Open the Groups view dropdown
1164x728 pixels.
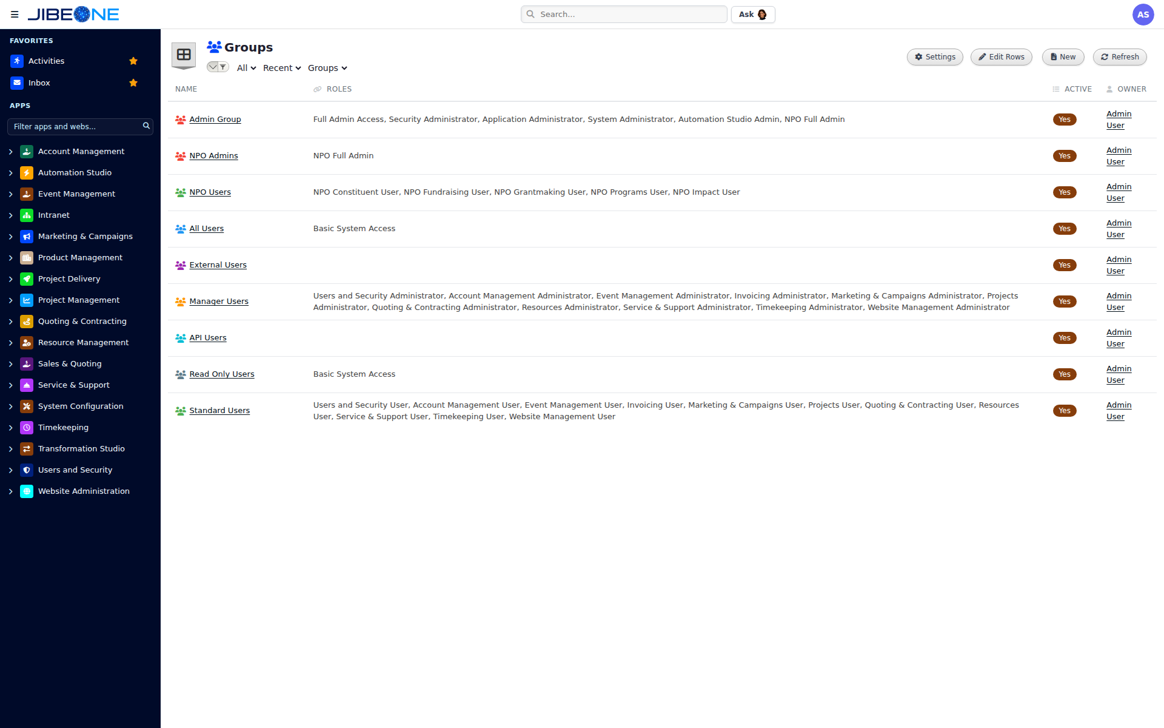327,68
